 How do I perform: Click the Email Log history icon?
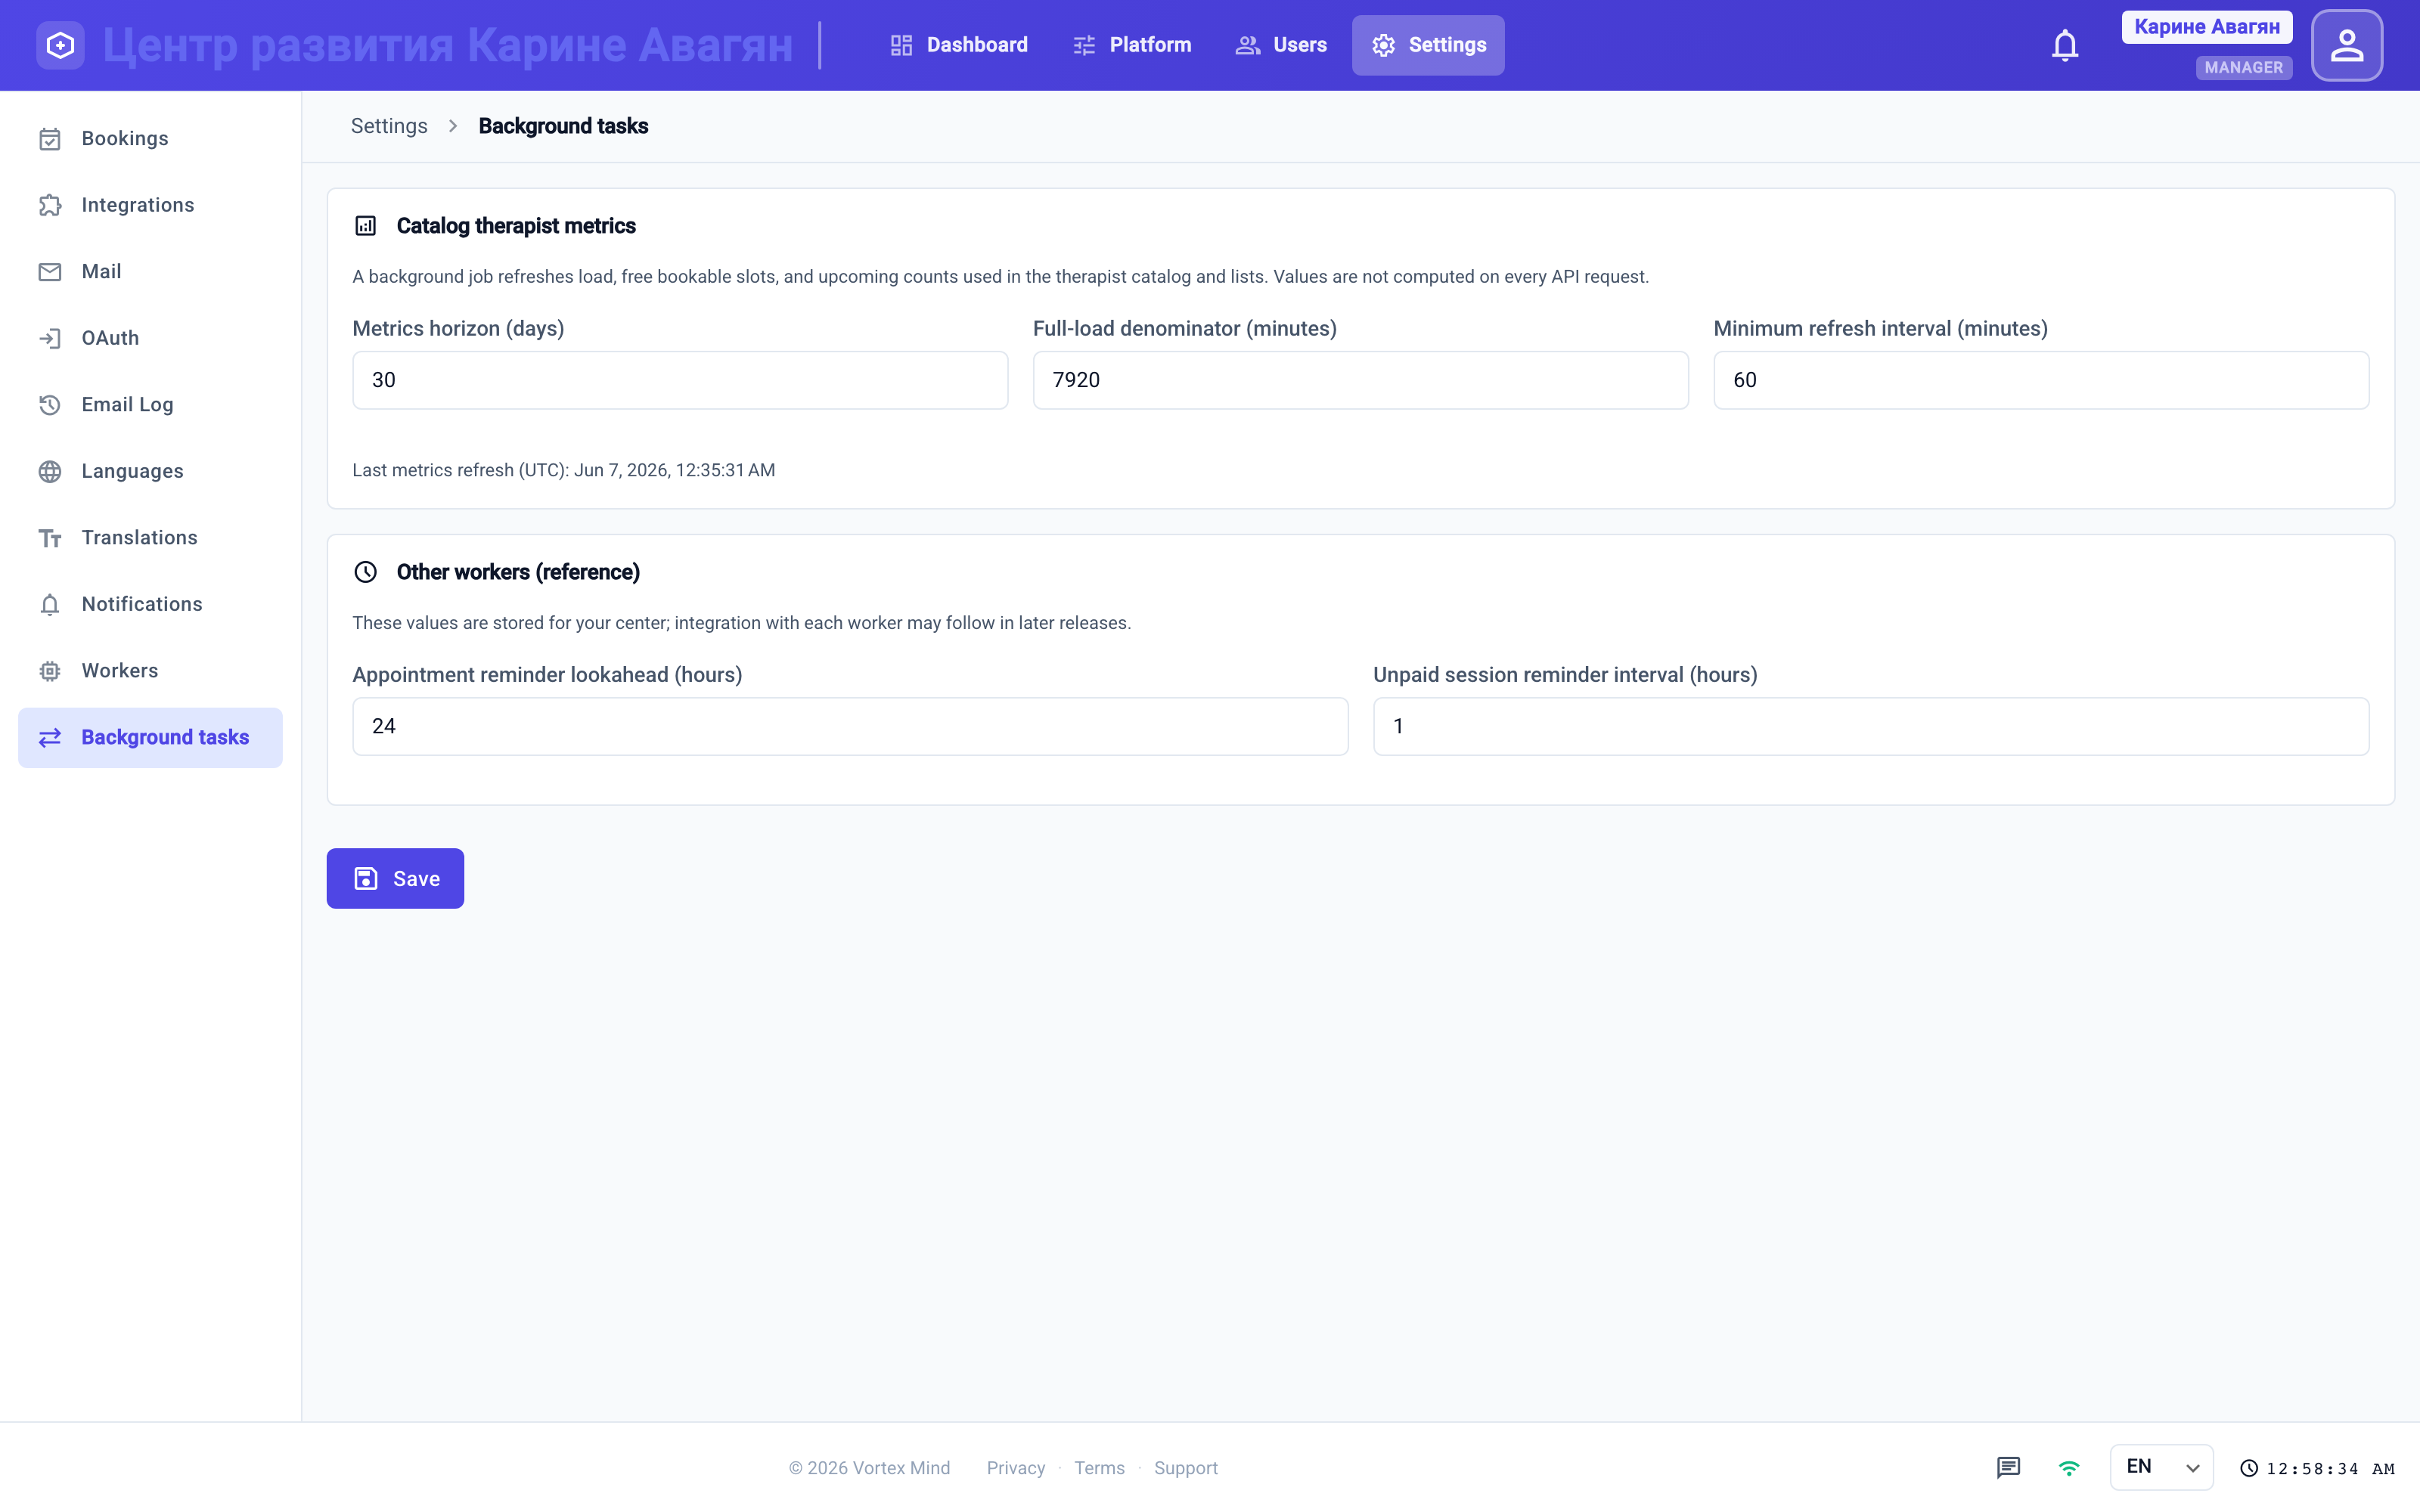[x=50, y=405]
